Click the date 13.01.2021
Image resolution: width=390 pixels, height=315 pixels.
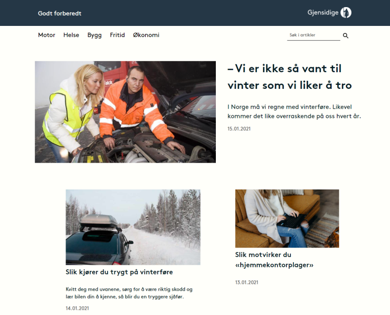(247, 282)
